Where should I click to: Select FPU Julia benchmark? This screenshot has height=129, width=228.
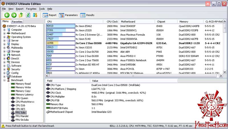click(x=21, y=112)
